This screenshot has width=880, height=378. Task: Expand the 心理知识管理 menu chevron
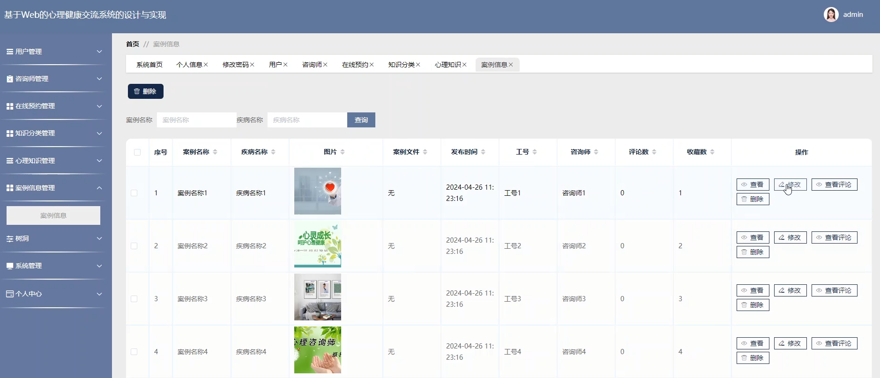click(x=99, y=161)
